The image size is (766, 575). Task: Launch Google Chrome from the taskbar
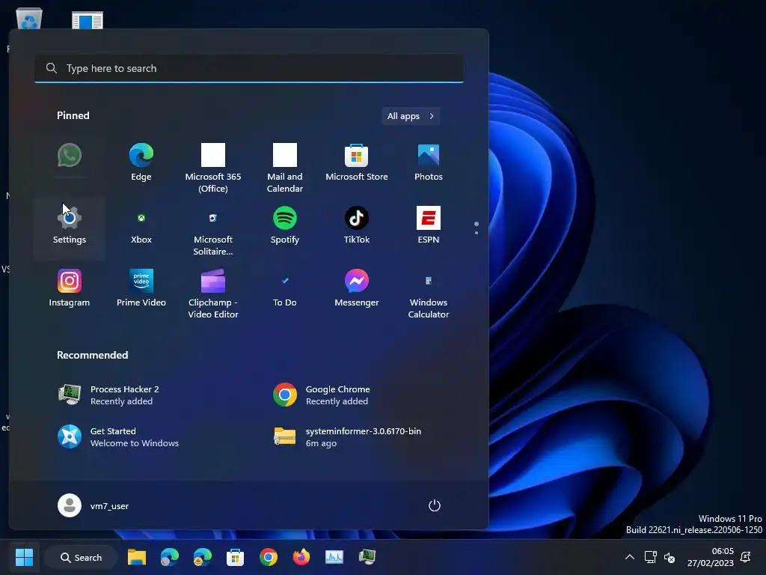269,557
